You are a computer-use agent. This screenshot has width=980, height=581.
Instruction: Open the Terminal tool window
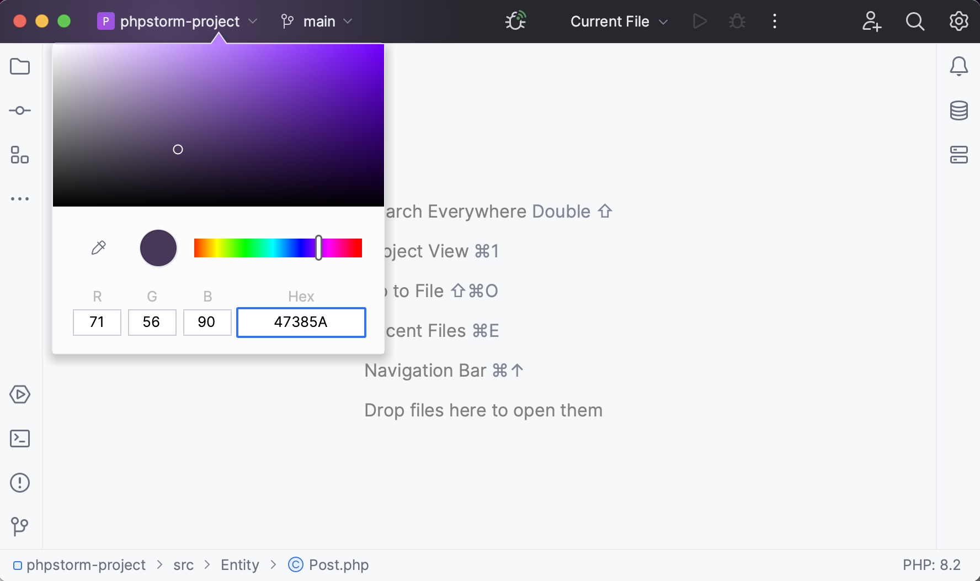(x=20, y=438)
